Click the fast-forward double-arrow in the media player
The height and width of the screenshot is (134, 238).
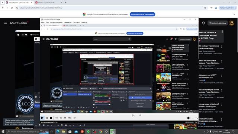pyautogui.click(x=65, y=118)
